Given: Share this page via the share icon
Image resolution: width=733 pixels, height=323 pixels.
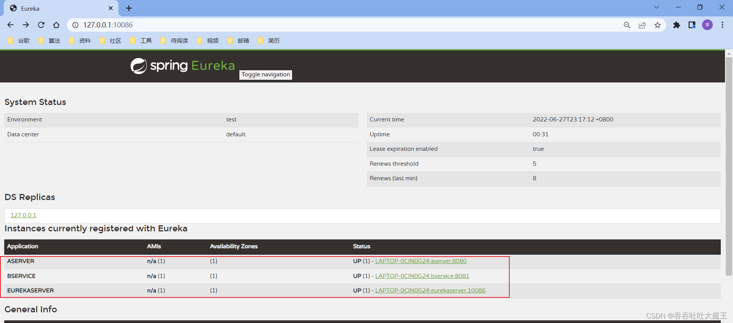Looking at the screenshot, I should coord(642,25).
